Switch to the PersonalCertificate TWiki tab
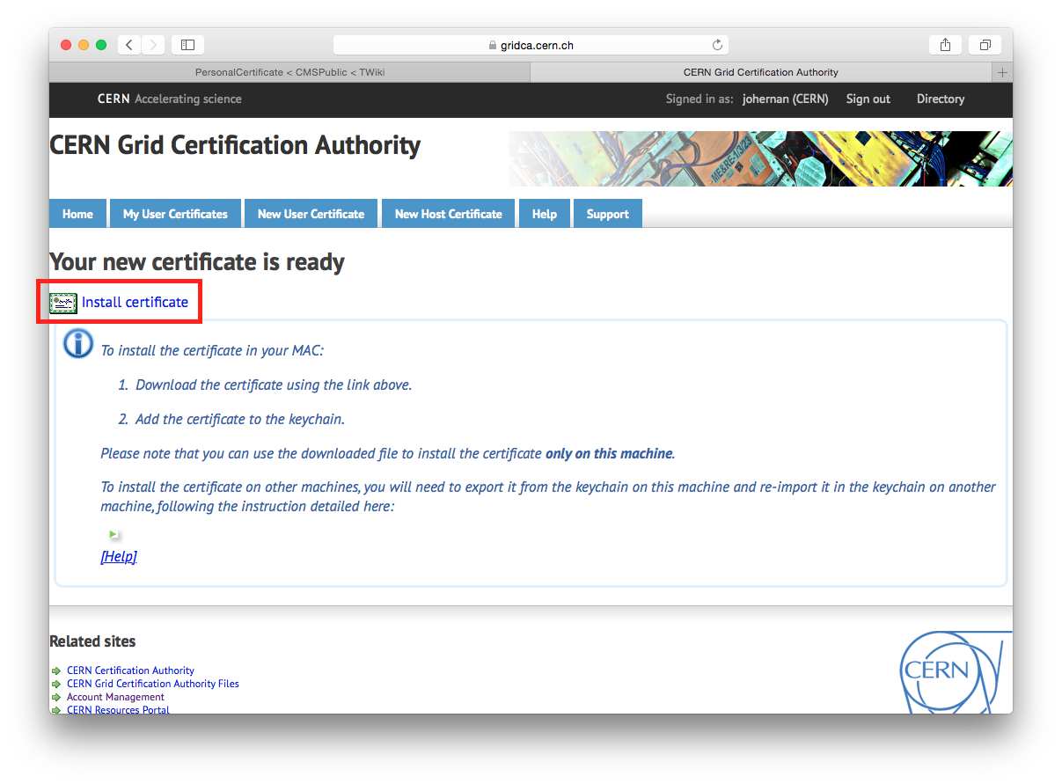 [x=289, y=72]
